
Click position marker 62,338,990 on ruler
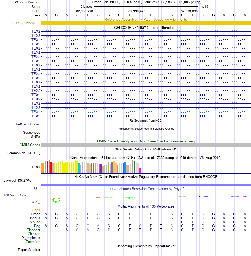(85, 11)
